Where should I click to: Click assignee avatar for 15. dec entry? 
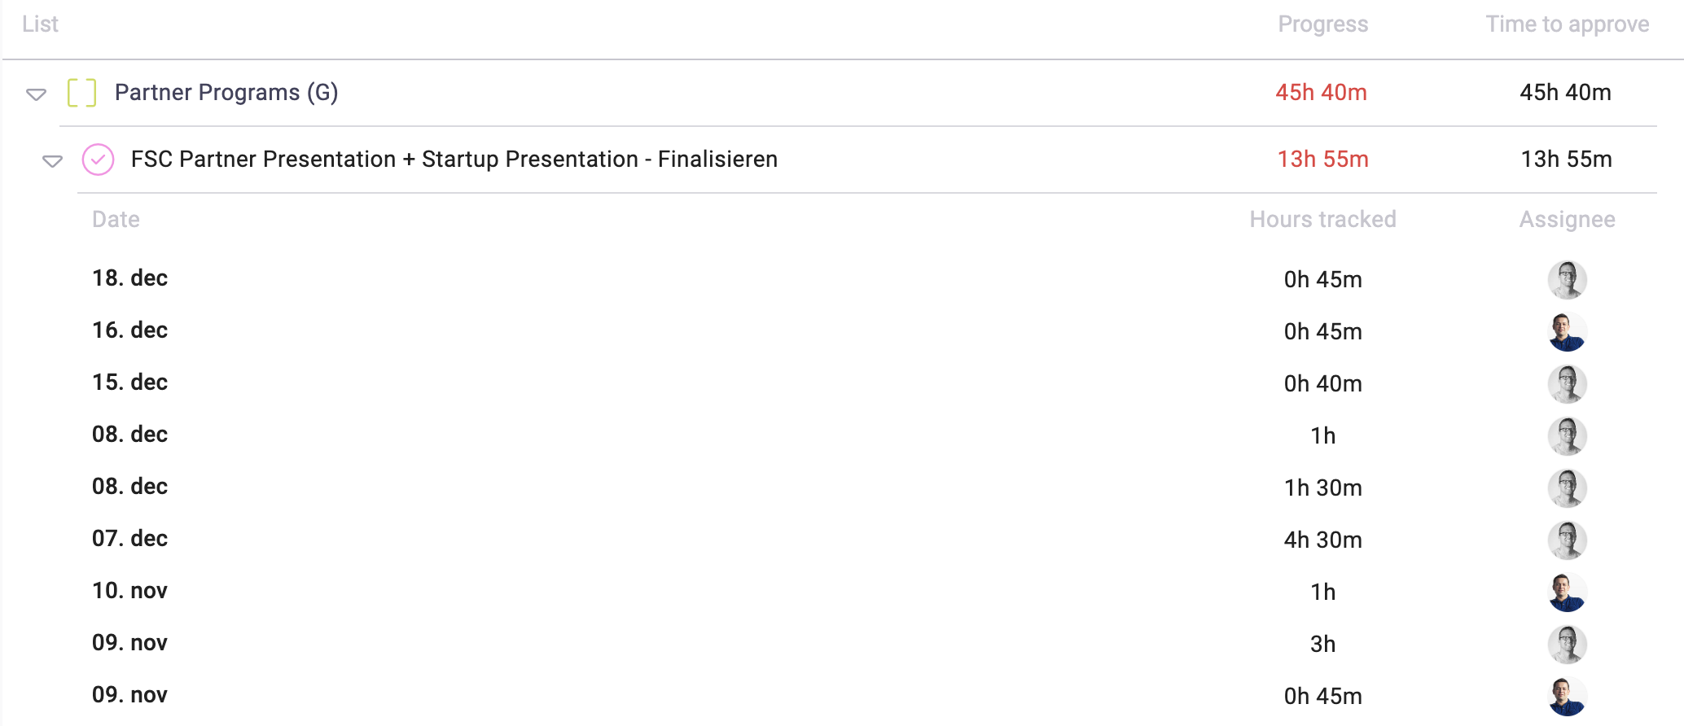pos(1566,384)
